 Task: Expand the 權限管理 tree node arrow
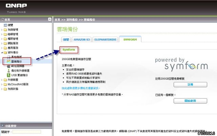[x=2, y=39]
